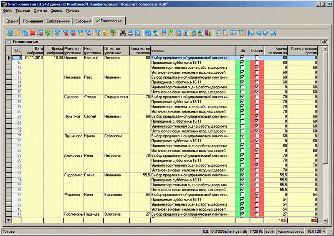The height and width of the screenshot is (236, 334).
Task: Open the bar chart diagram icon
Action: pos(208,33)
